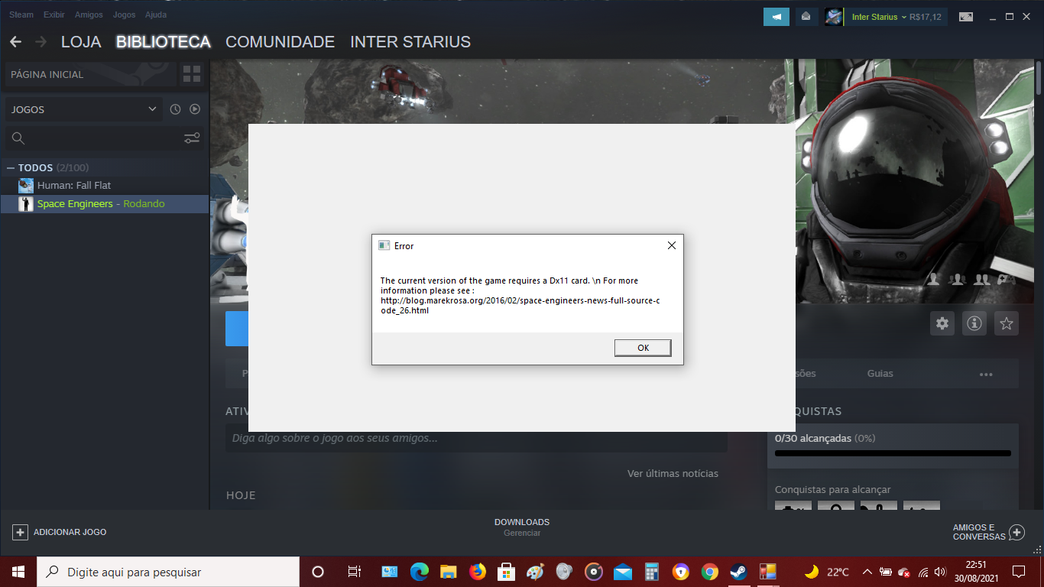The height and width of the screenshot is (587, 1044).
Task: Open the Ajuda menu
Action: click(156, 15)
